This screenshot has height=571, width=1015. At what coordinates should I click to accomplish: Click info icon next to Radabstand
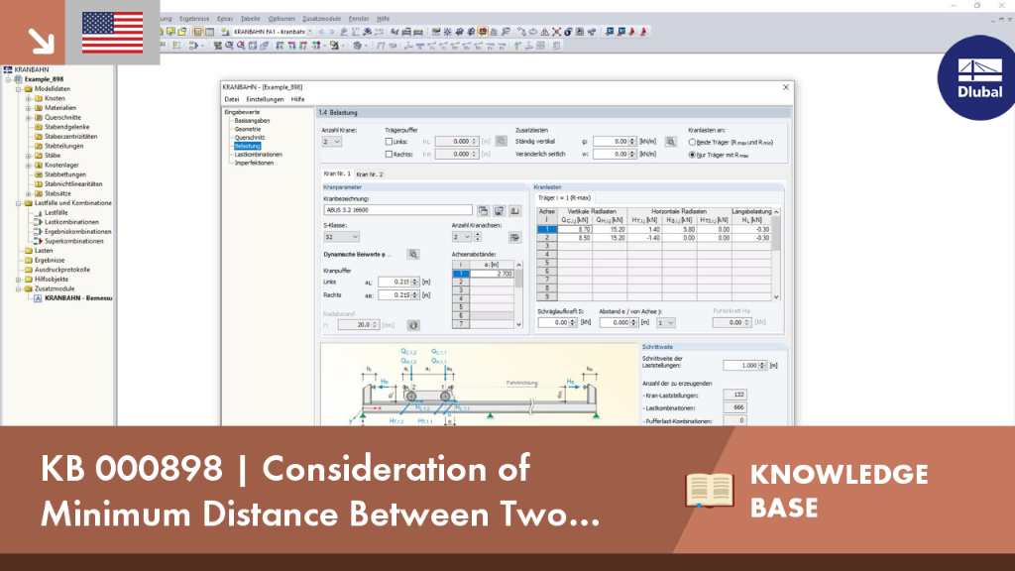[x=413, y=325]
